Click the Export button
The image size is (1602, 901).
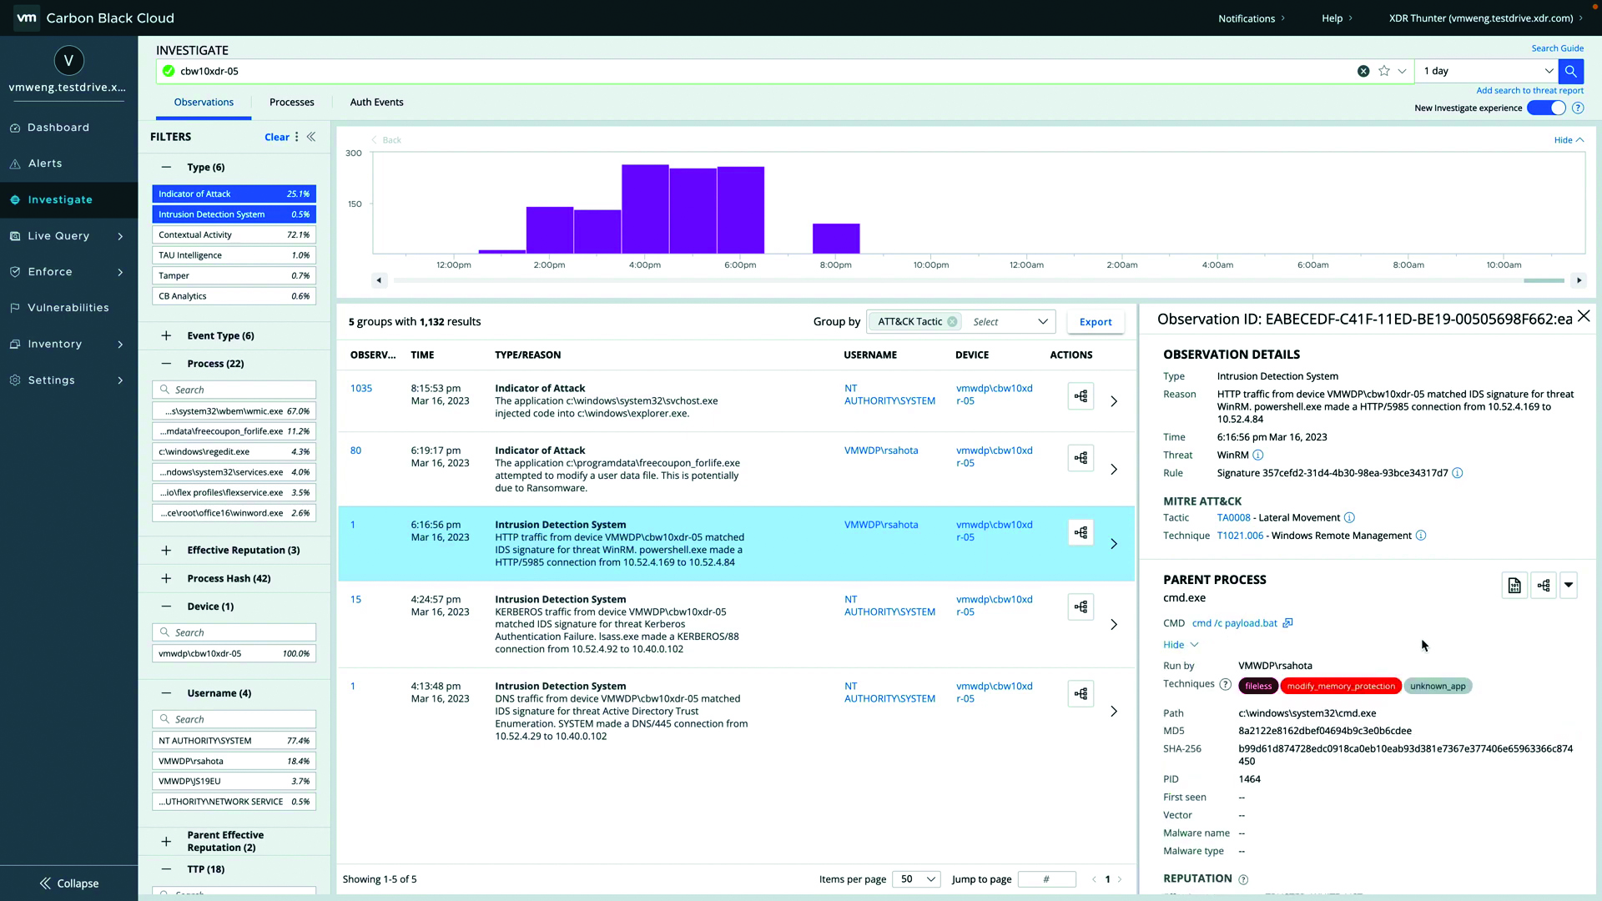tap(1095, 322)
